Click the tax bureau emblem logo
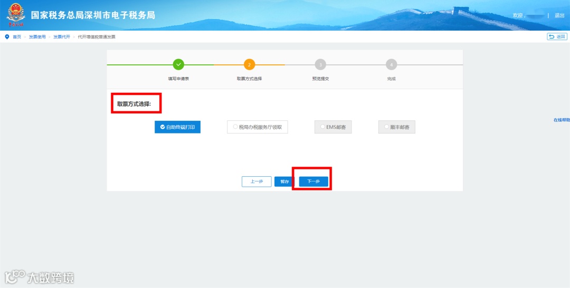Image resolution: width=570 pixels, height=288 pixels. click(16, 15)
